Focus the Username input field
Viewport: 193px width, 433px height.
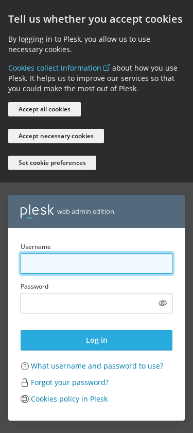pos(97,263)
